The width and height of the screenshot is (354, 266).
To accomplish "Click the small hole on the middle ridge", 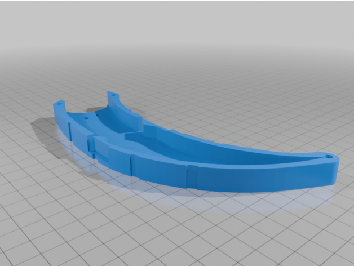I will [x=86, y=118].
